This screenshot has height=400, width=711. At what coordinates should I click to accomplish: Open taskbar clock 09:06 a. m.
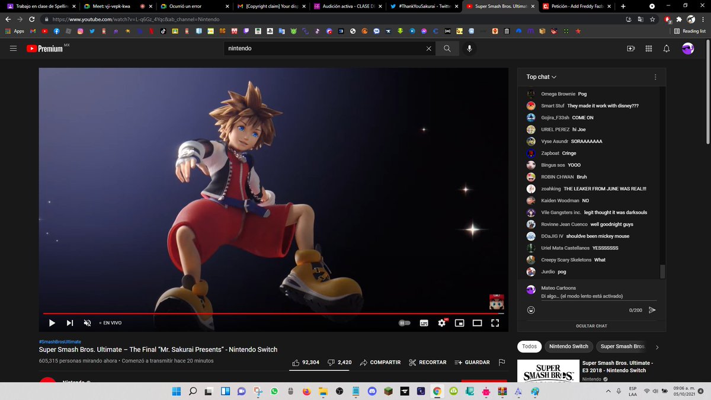click(683, 391)
